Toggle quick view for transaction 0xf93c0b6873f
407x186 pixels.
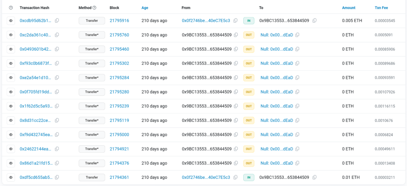coord(11,63)
